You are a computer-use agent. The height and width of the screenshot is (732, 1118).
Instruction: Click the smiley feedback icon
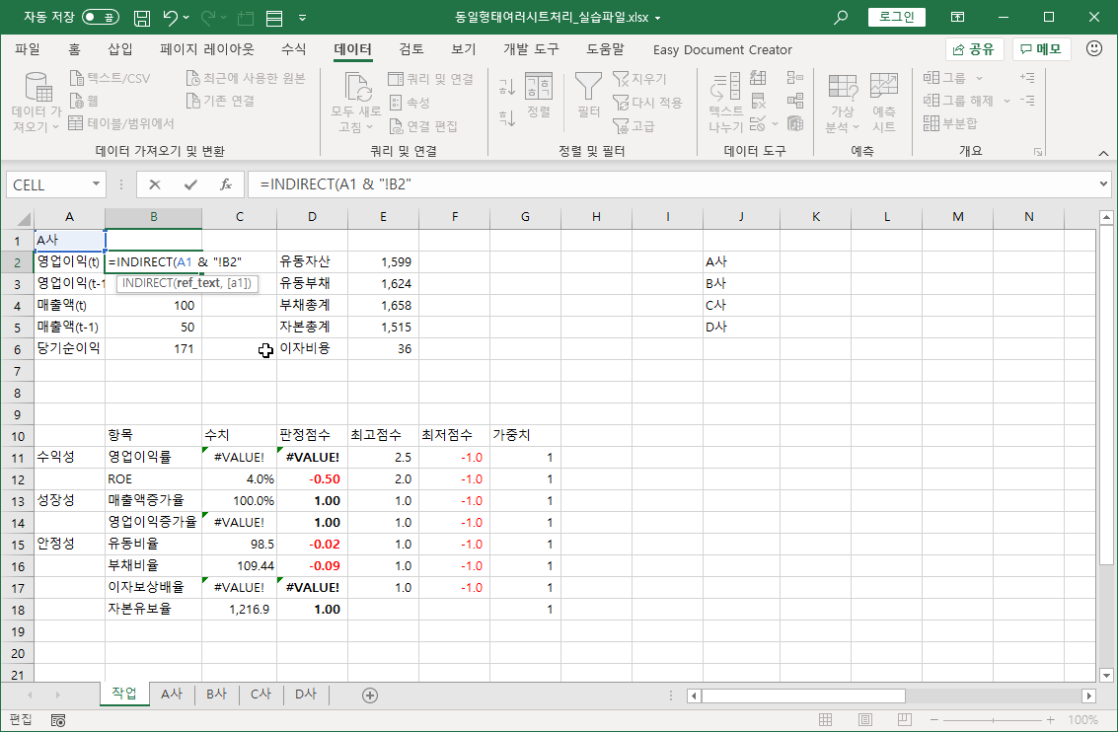(1093, 48)
